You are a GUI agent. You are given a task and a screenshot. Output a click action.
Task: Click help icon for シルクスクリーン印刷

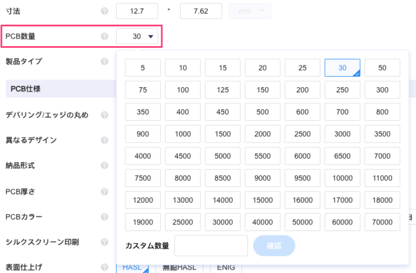[105, 242]
